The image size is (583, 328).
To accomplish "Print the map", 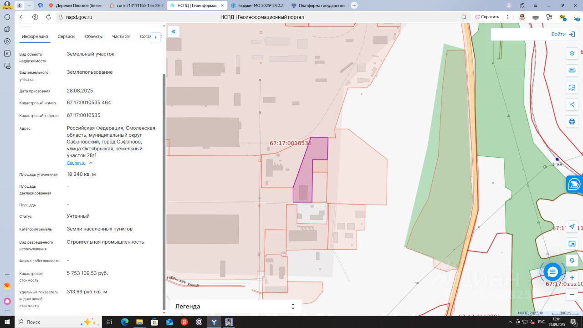I will coord(572,122).
